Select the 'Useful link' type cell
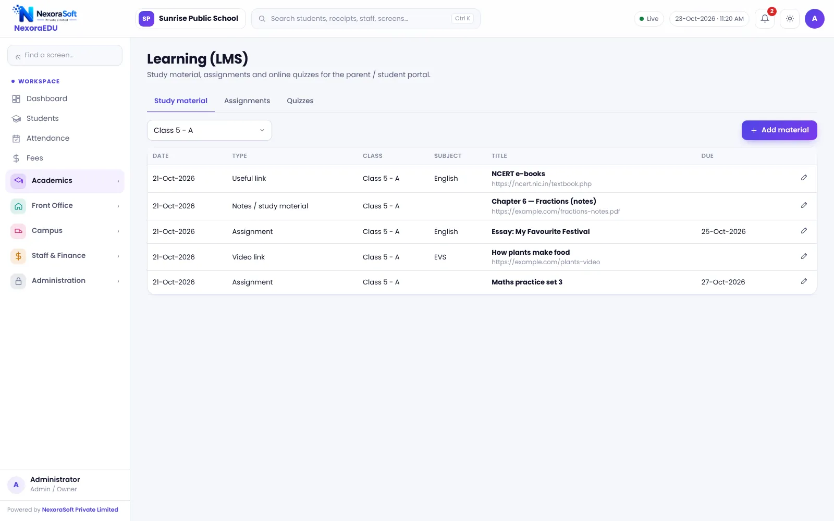Screen dimensions: 834x521 249,179
